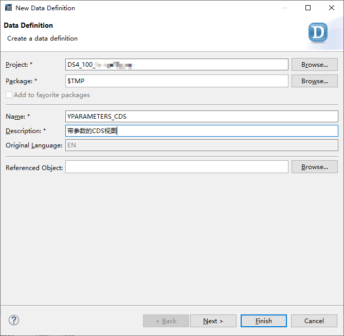
Task: Maximize the New Data Definition window
Action: point(307,8)
